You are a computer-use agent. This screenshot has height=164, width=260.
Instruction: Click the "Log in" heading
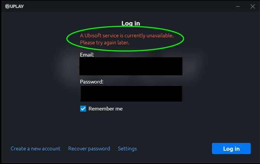131,23
